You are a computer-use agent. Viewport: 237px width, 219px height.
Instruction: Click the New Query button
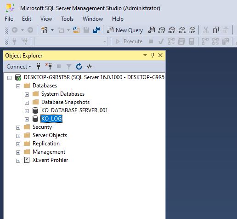pyautogui.click(x=125, y=30)
